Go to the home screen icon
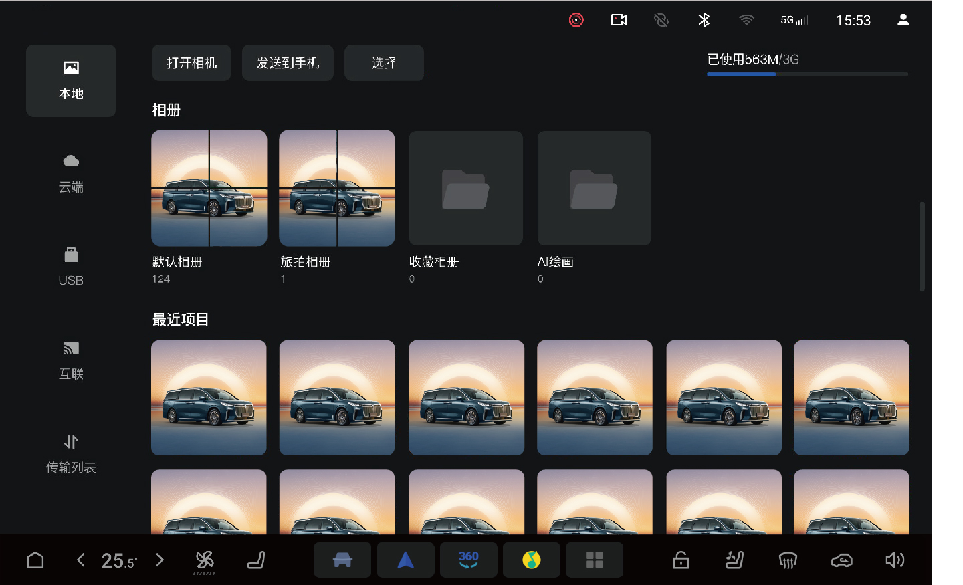The height and width of the screenshot is (585, 963). [x=35, y=560]
